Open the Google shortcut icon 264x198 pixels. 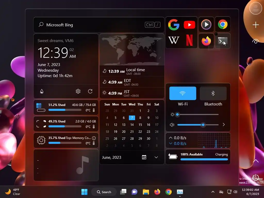point(174,25)
